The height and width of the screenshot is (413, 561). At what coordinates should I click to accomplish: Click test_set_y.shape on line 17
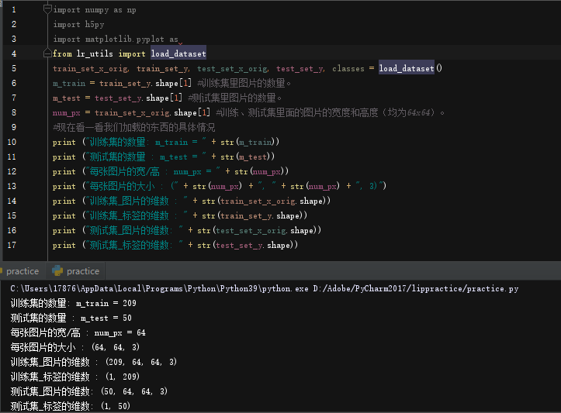click(253, 245)
